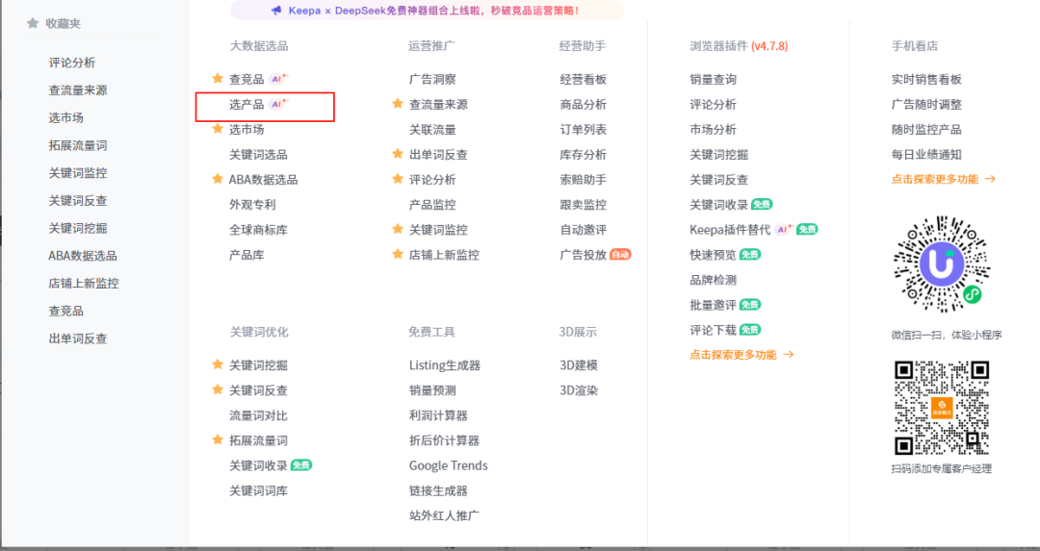Image resolution: width=1040 pixels, height=551 pixels.
Task: Open 外观专利 under 大数据选品
Action: (x=252, y=205)
